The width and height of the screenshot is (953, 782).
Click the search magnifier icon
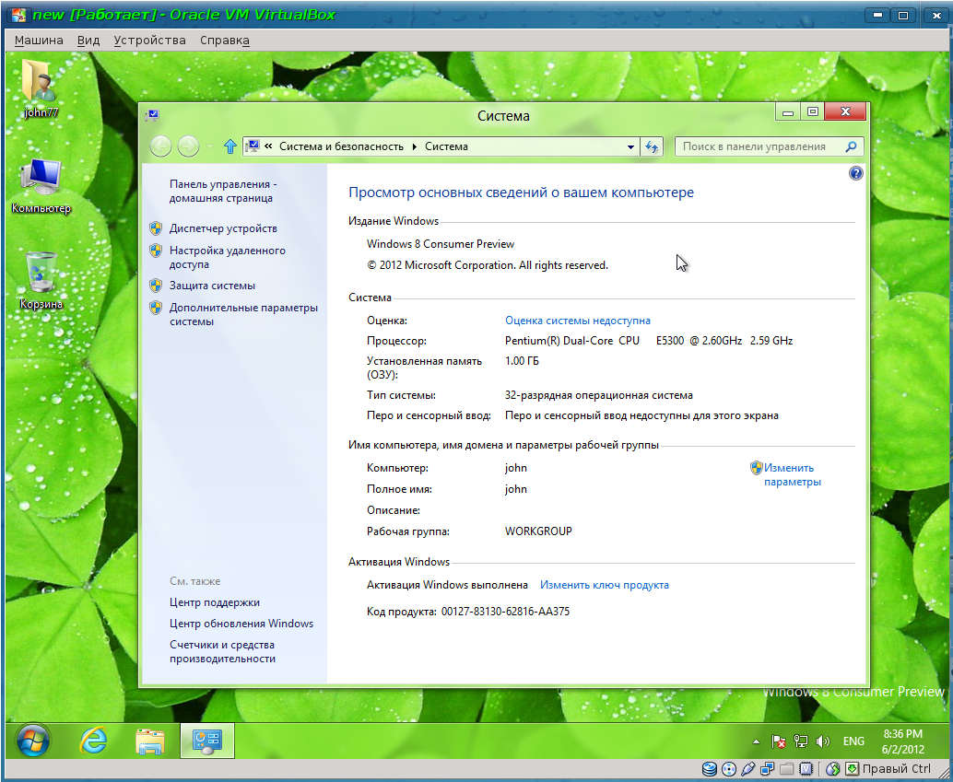point(851,146)
